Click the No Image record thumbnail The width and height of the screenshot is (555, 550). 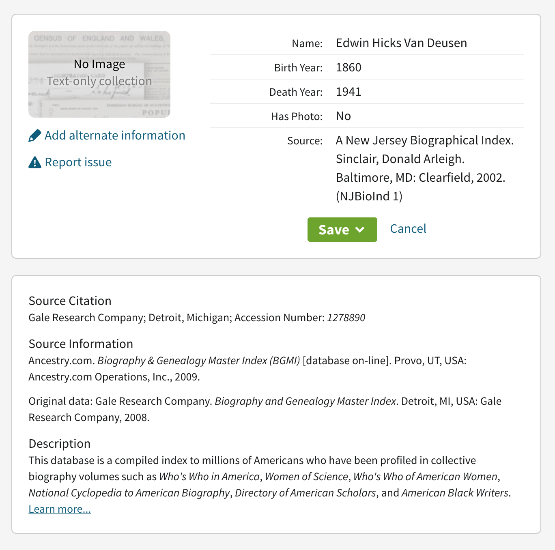pyautogui.click(x=99, y=74)
